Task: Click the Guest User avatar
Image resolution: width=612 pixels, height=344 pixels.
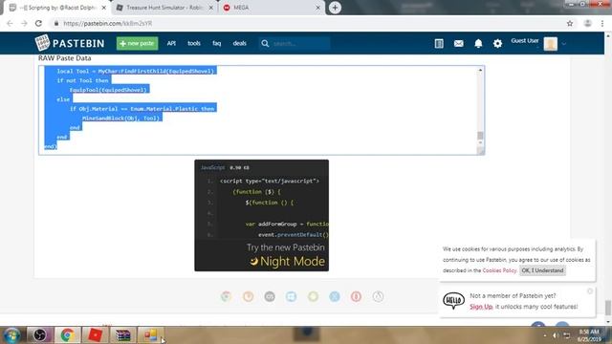Action: pos(551,44)
